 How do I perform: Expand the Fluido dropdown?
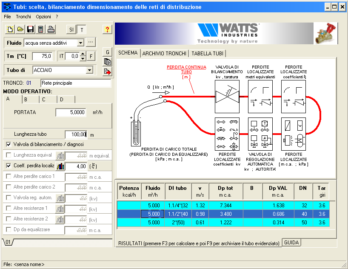(x=80, y=43)
